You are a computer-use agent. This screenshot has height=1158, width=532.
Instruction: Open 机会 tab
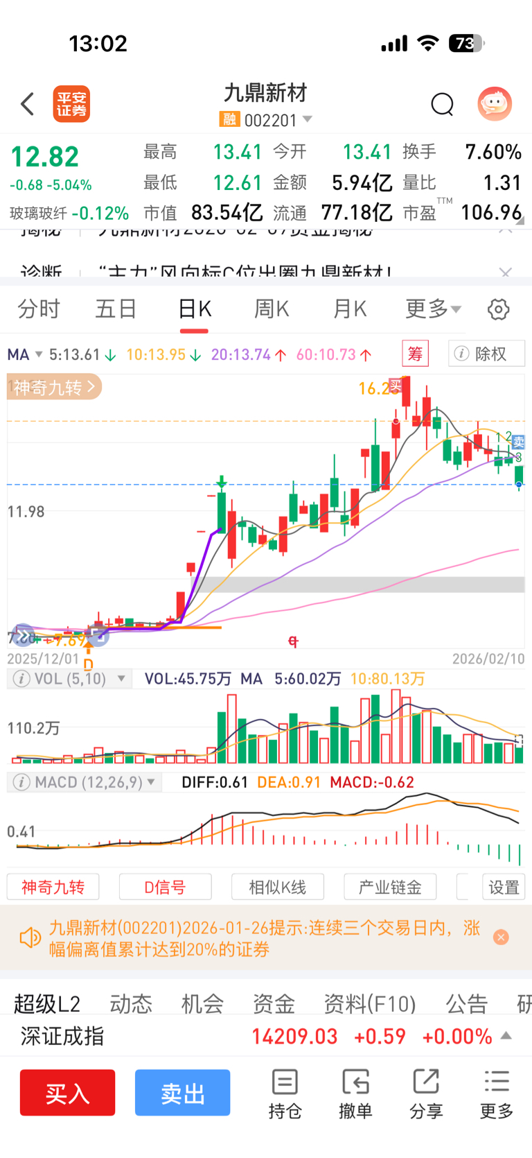(x=202, y=1003)
